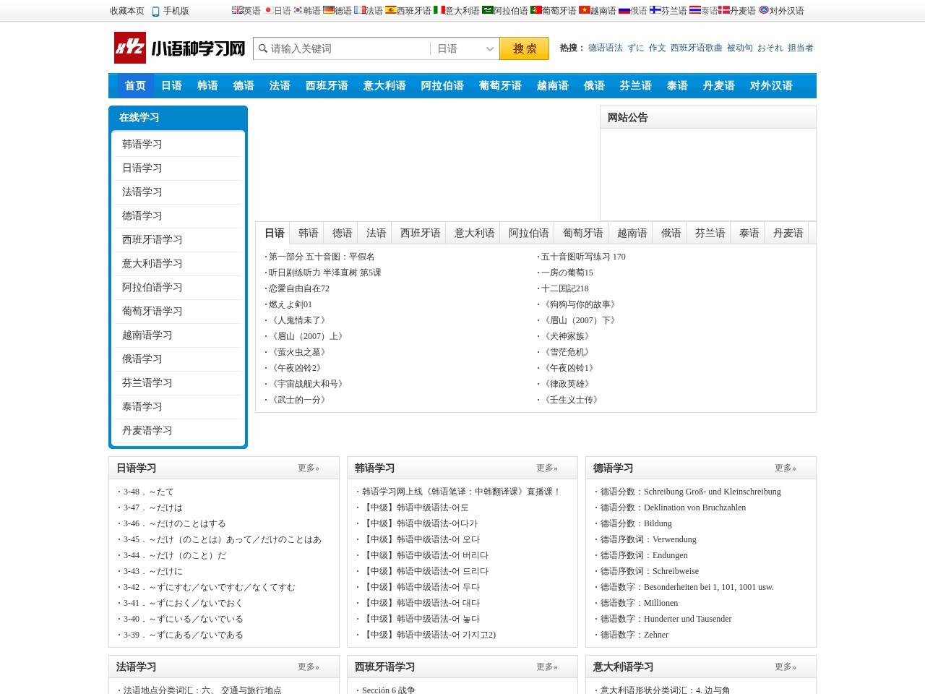Click the 小语种学习网 site logo
Screen dimensions: 925x694
(x=180, y=48)
